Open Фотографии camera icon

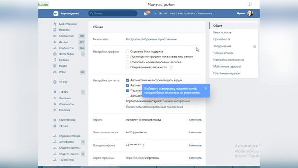click(x=55, y=54)
